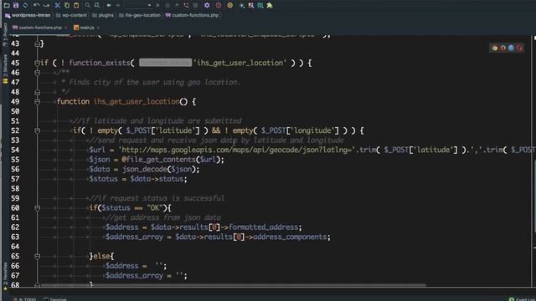Click the horizontal editor scrollbar
This screenshot has height=301, width=536.
point(233,285)
